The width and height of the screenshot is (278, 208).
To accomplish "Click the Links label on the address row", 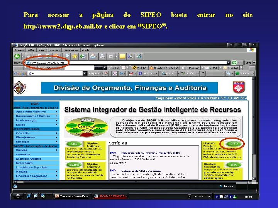I will click(x=249, y=62).
